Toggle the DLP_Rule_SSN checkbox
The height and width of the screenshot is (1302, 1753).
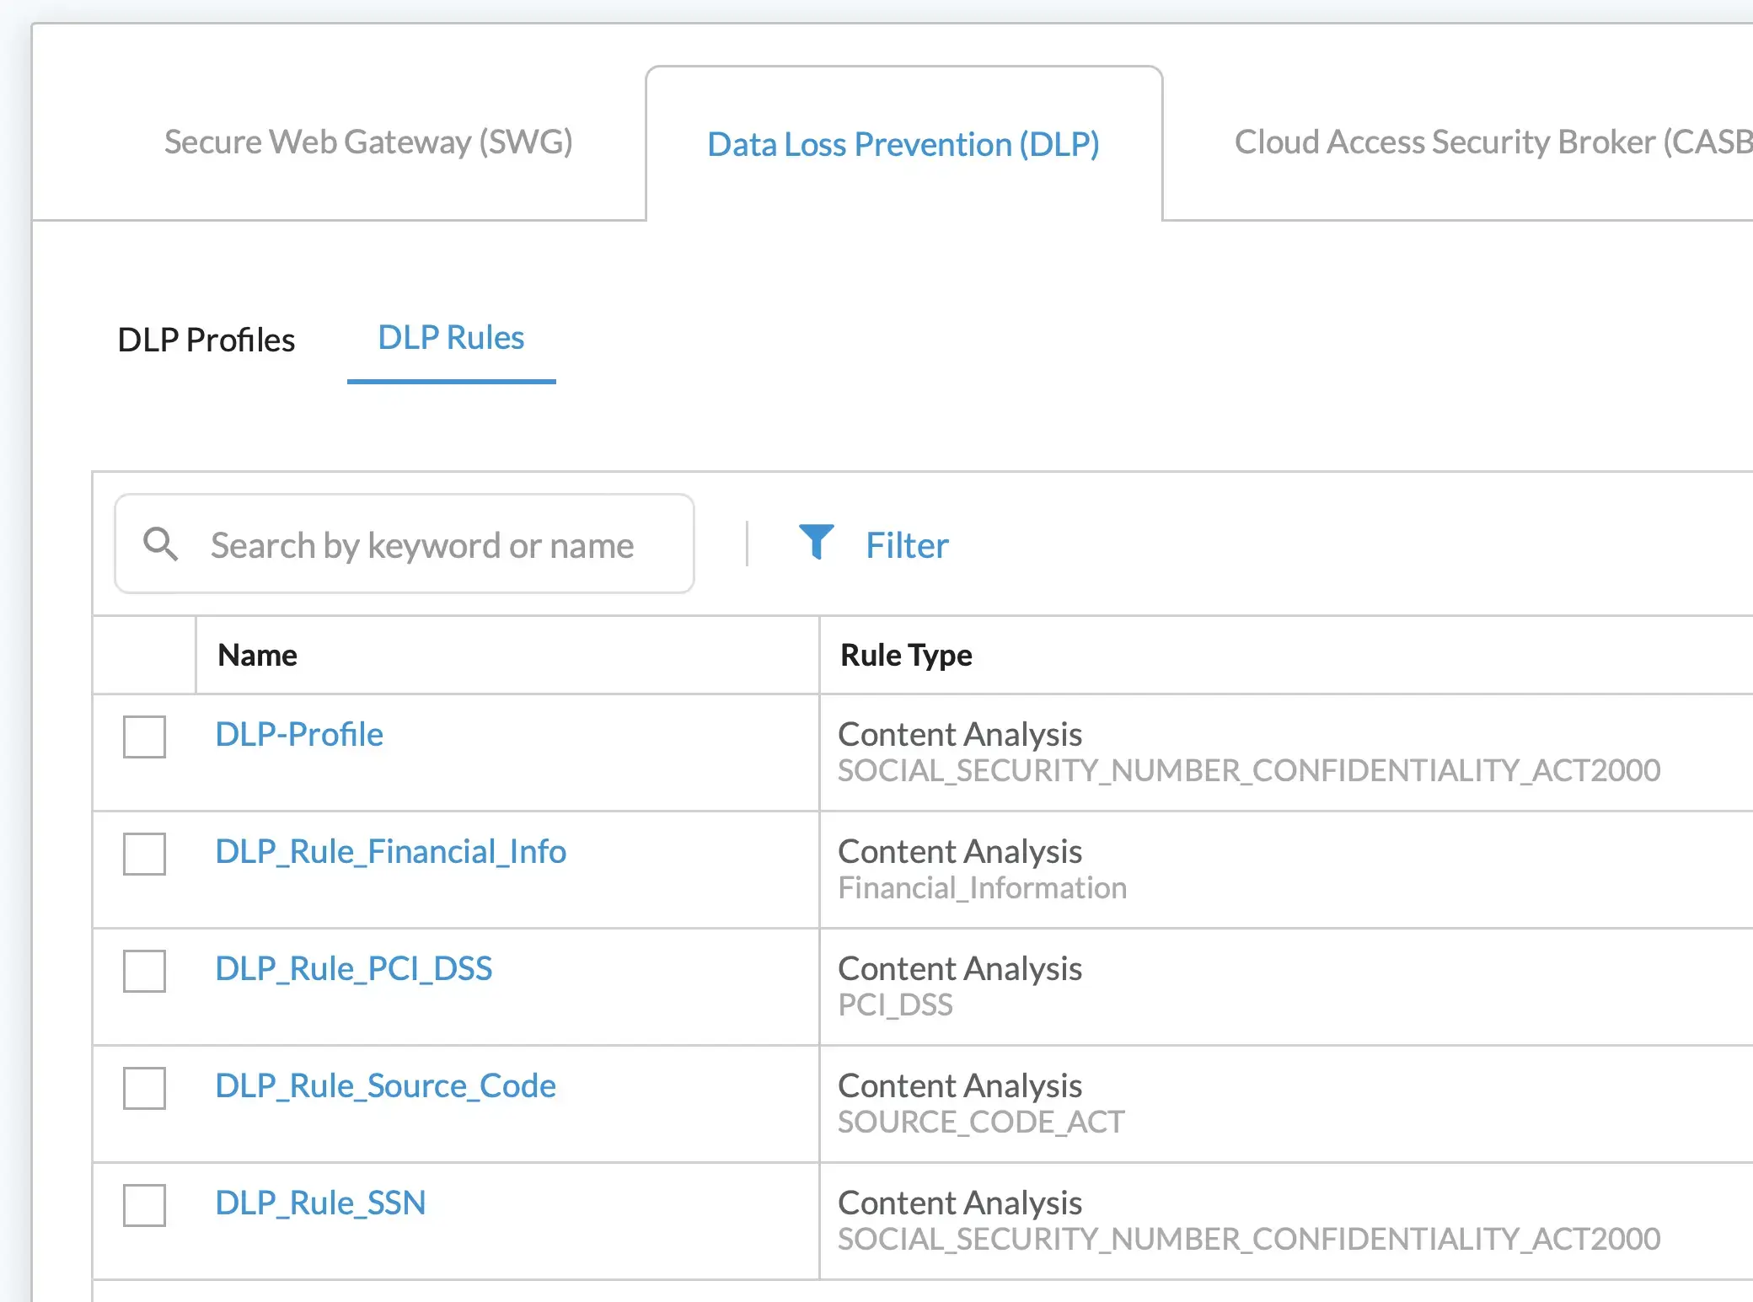[144, 1205]
